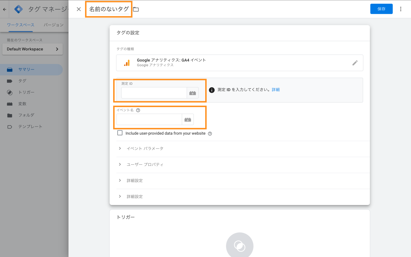The width and height of the screenshot is (411, 257).
Task: Select the ワークスペース tab
Action: [x=21, y=25]
